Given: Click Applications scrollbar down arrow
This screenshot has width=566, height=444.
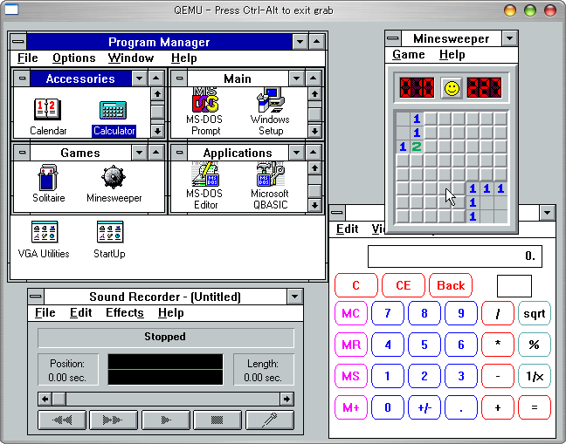Looking at the screenshot, I should pyautogui.click(x=314, y=205).
